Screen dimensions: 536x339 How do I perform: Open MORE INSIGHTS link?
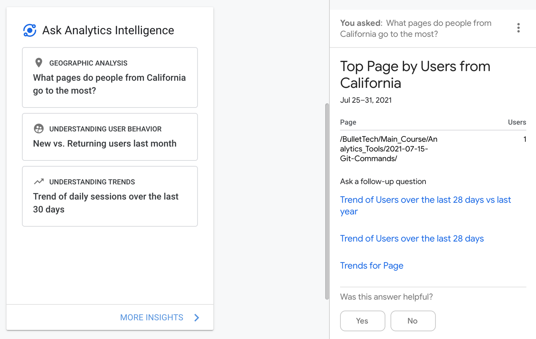152,318
